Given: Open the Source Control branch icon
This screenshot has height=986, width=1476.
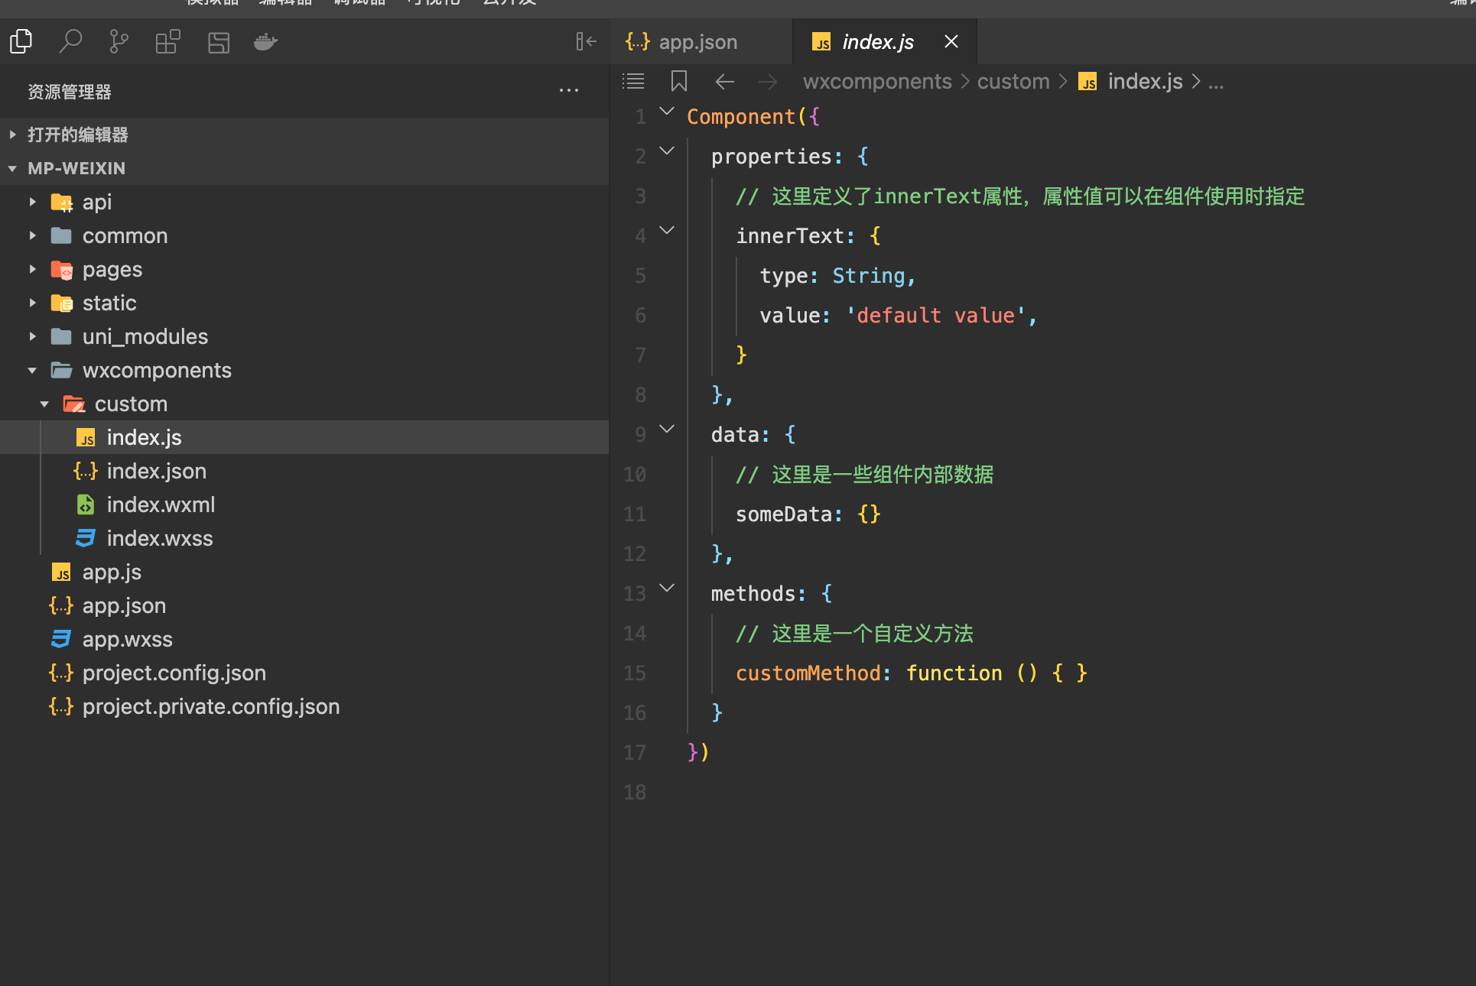Looking at the screenshot, I should point(119,41).
